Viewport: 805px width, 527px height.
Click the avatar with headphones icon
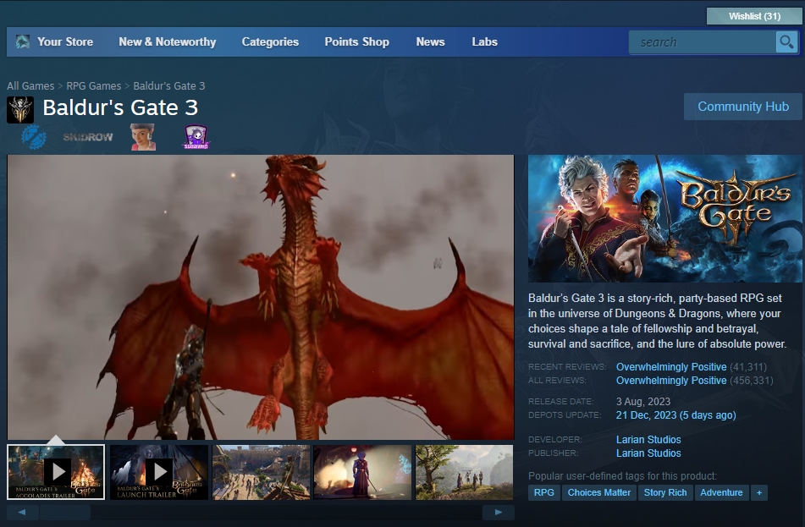142,137
